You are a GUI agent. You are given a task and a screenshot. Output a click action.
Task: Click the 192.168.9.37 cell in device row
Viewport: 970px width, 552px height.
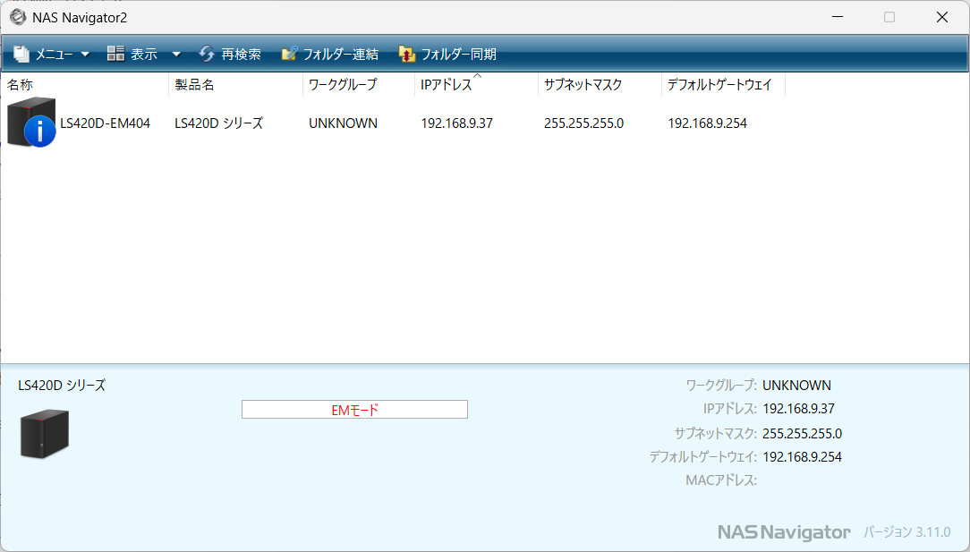(x=457, y=123)
